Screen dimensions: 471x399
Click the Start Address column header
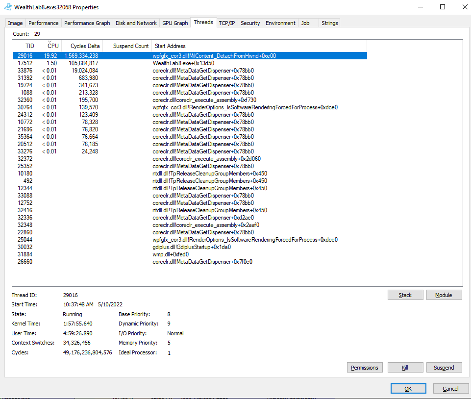[x=170, y=46]
